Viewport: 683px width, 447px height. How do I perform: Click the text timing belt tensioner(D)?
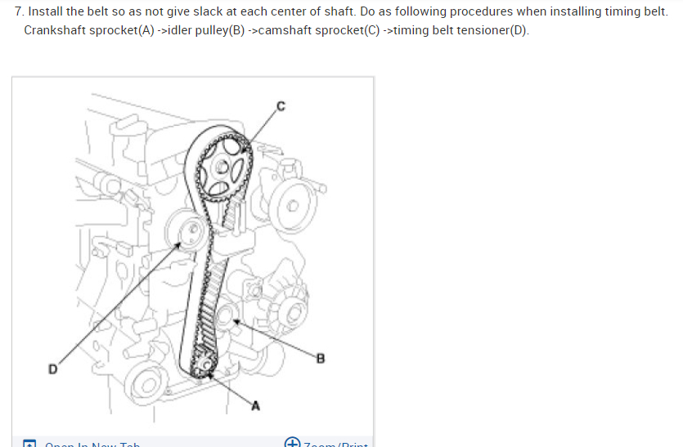pos(461,30)
